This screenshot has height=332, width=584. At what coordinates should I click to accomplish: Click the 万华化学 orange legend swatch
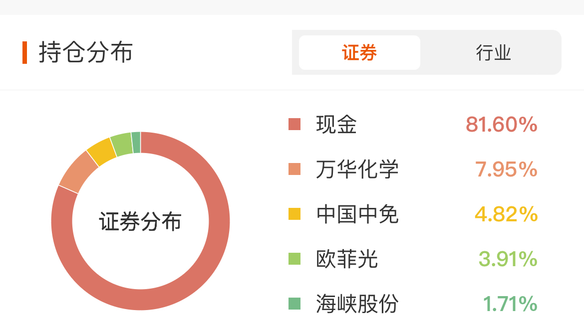(x=294, y=169)
